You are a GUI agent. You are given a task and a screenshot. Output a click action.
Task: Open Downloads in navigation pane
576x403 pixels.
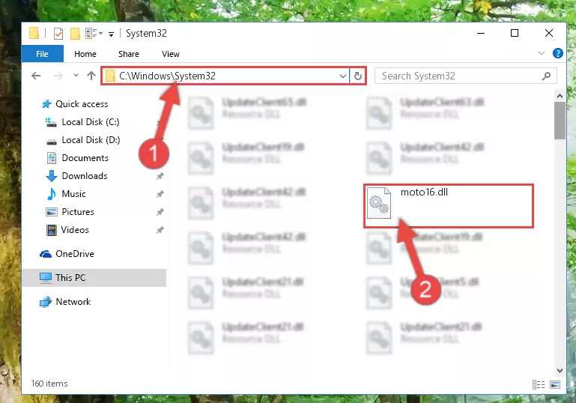coord(85,176)
